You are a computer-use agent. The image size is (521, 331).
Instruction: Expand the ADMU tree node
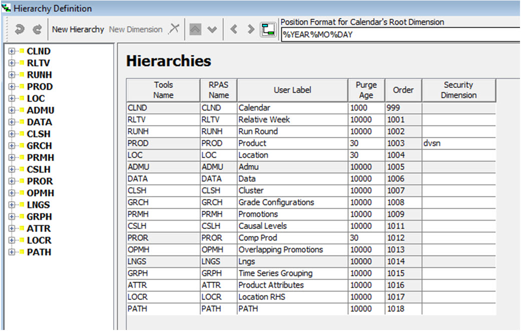[x=12, y=110]
